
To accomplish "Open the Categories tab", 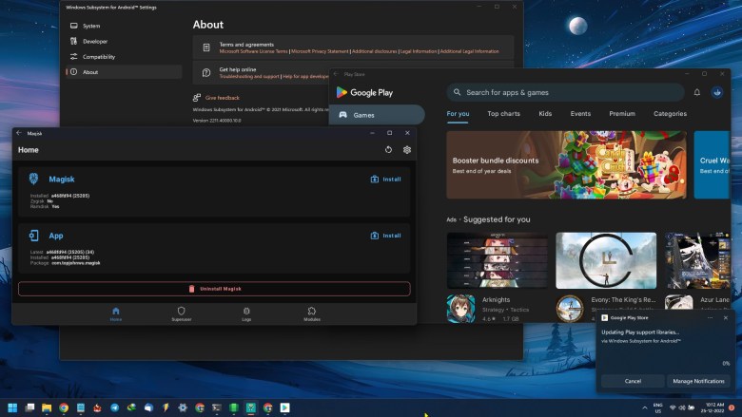I will (x=670, y=114).
